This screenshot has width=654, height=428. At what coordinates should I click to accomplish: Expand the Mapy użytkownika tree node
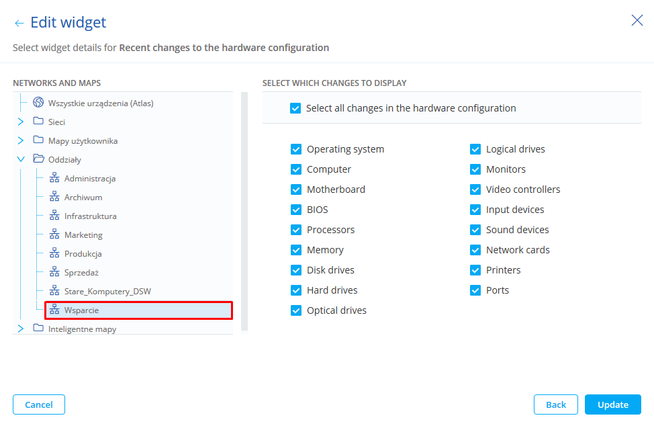click(x=21, y=140)
